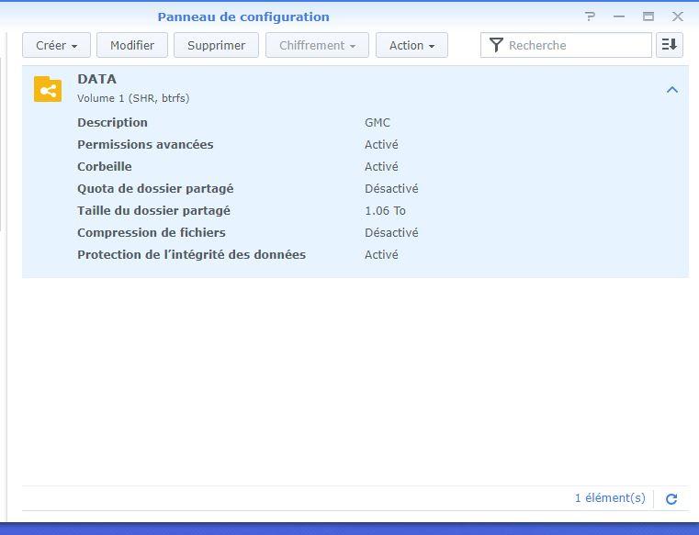Click the Volume 1 (SHR, btrfs) subtitle

tap(133, 98)
